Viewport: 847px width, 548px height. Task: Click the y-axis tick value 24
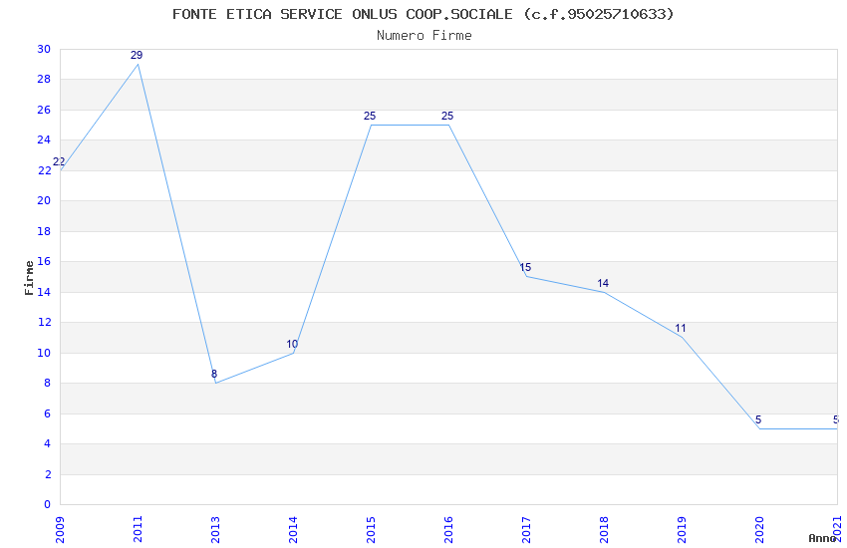coord(44,140)
